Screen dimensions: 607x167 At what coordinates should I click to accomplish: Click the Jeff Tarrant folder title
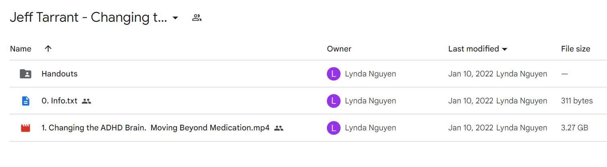[88, 18]
